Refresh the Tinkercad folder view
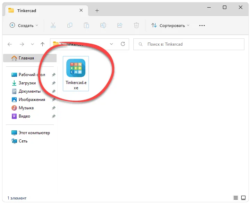Screen dimensions: 251x204 (x=123, y=44)
